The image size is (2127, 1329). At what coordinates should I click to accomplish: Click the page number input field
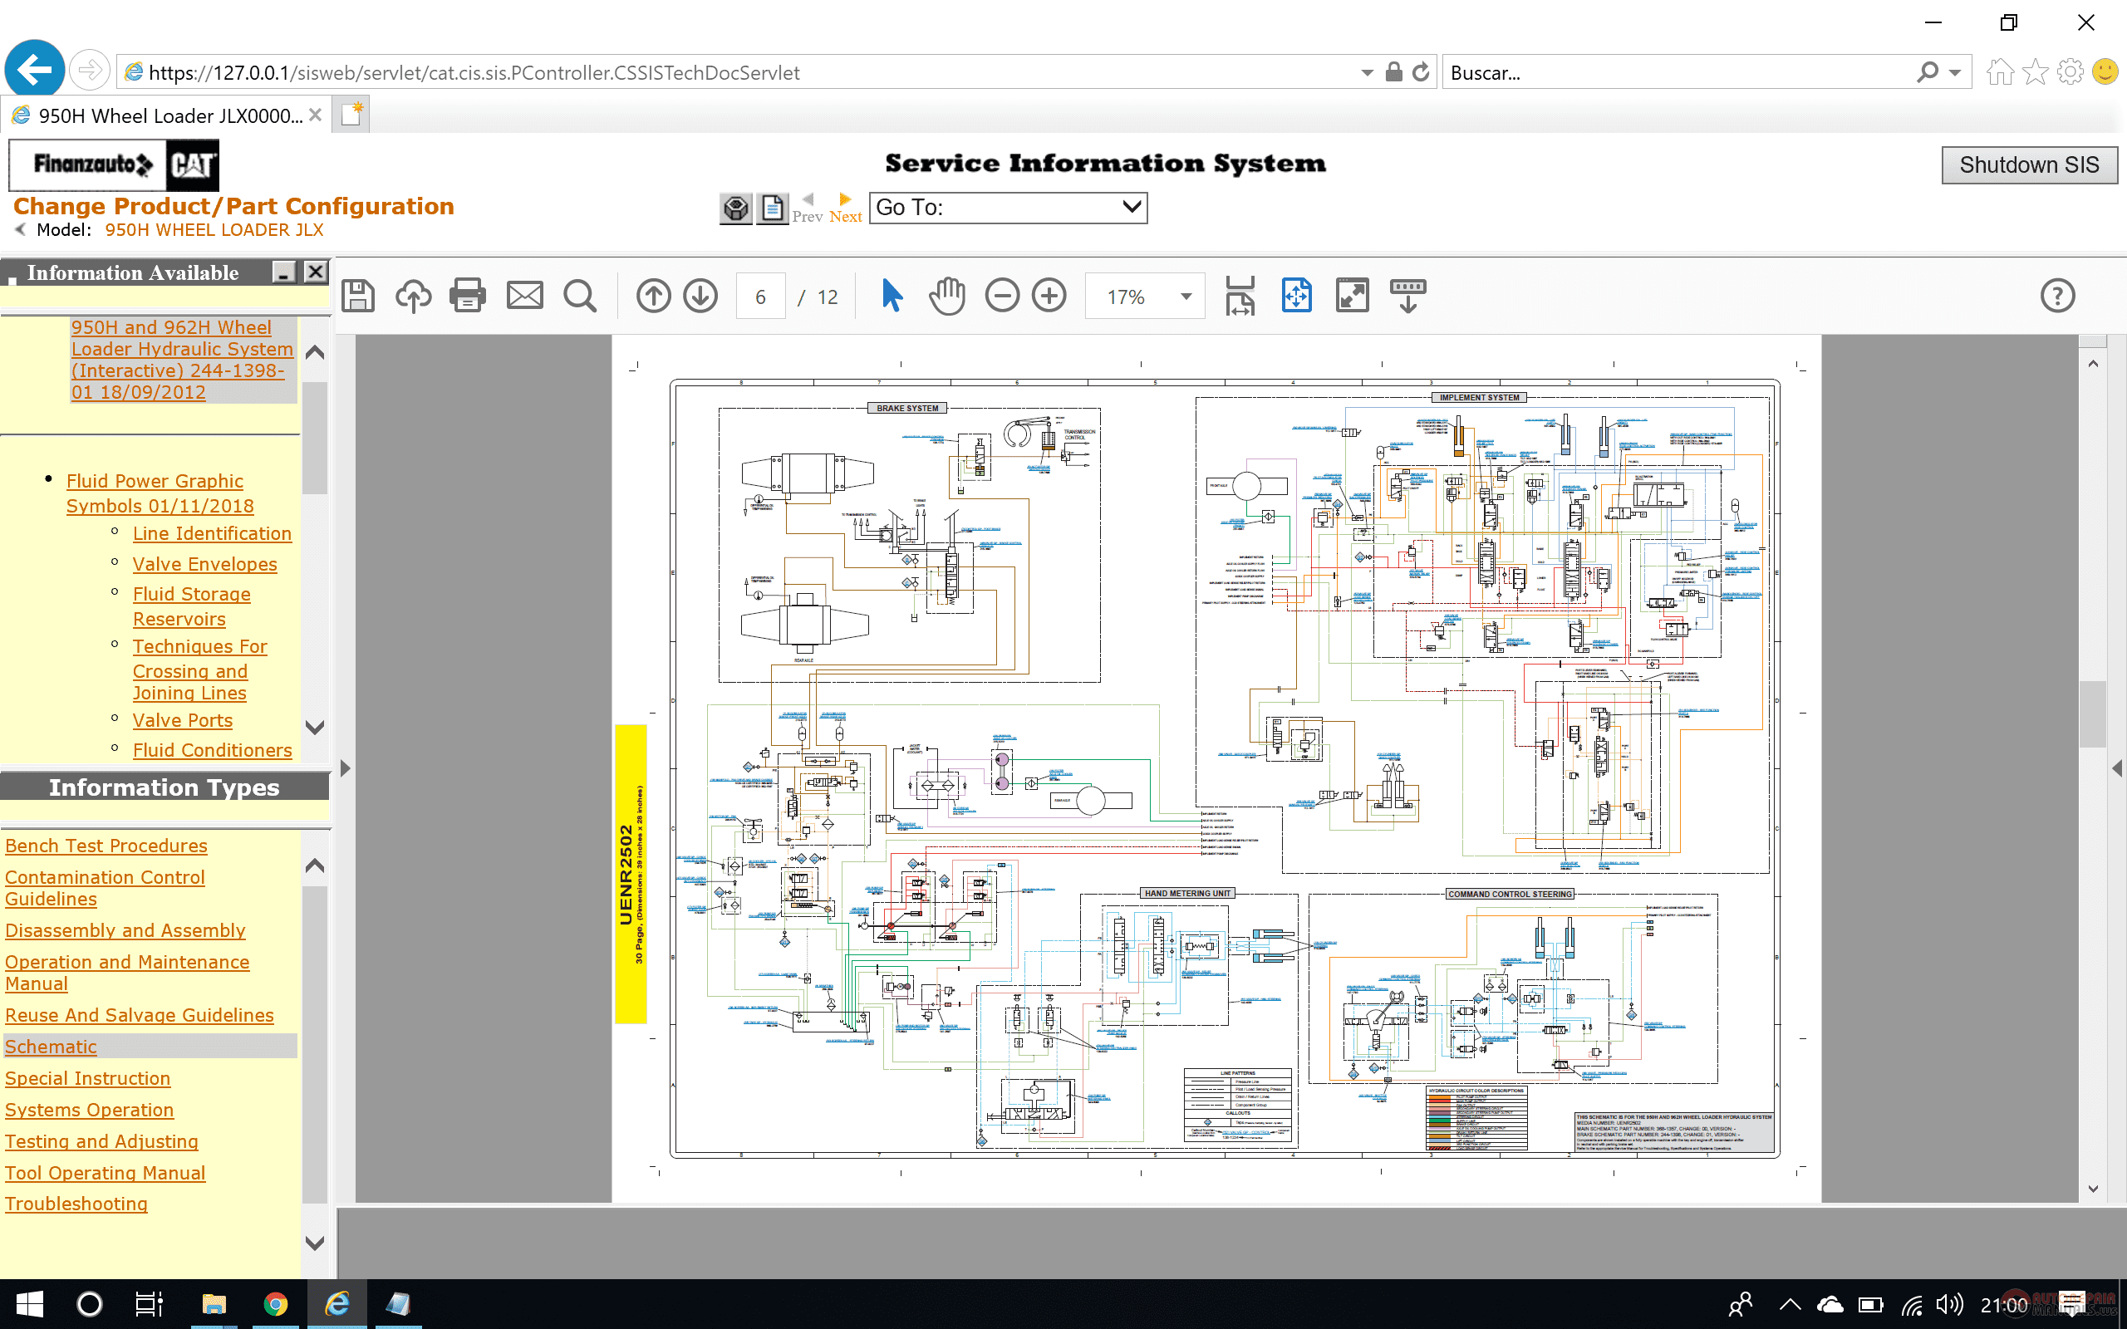(760, 297)
